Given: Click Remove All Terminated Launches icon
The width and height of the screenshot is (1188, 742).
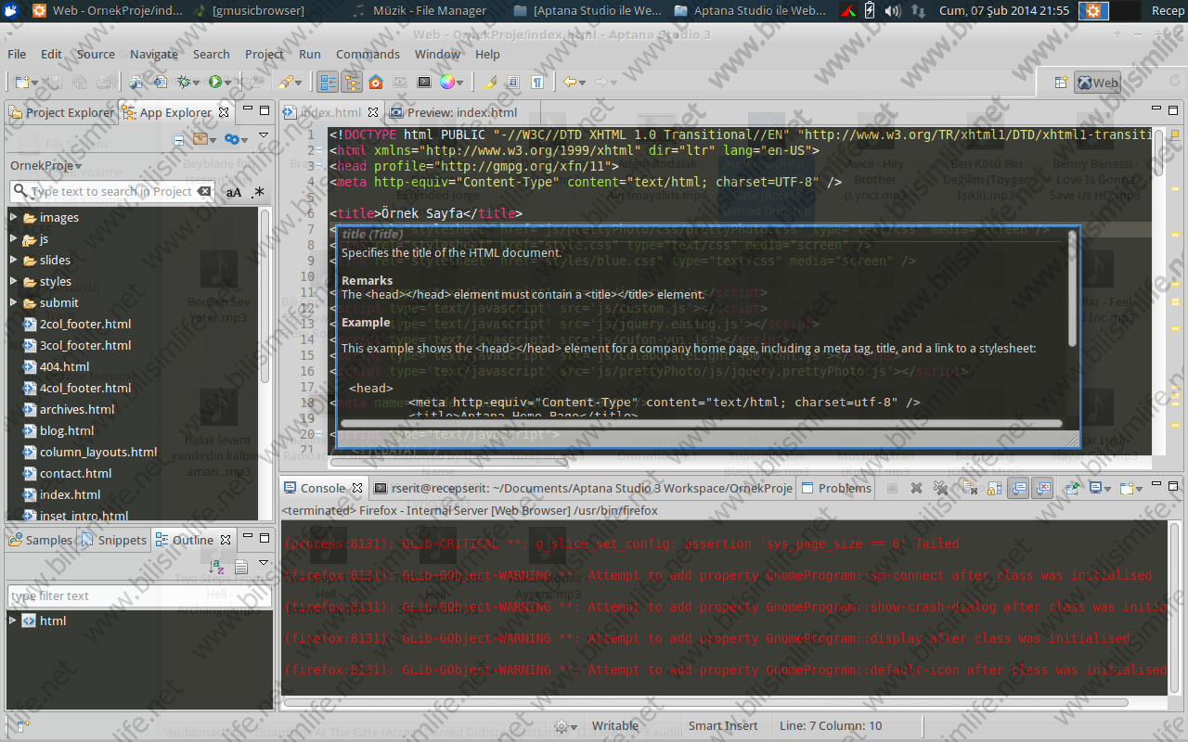Looking at the screenshot, I should pyautogui.click(x=940, y=488).
